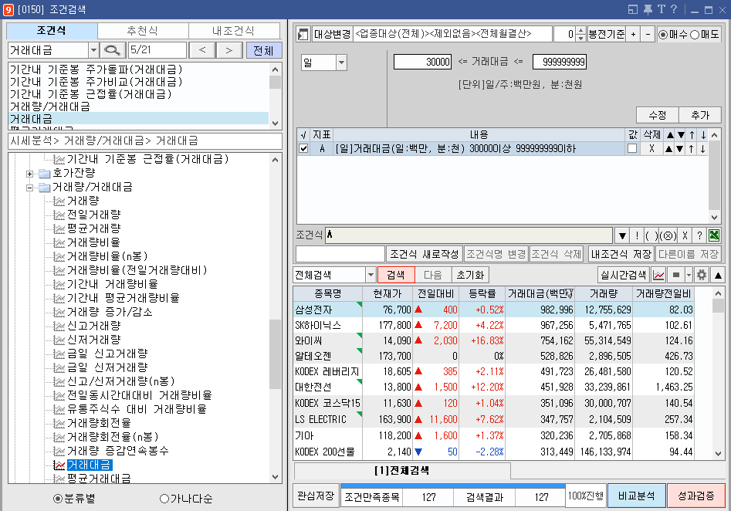Screen dimensions: 731x511
Task: Uncheck the checkbox on indicator row A
Action: pos(303,147)
